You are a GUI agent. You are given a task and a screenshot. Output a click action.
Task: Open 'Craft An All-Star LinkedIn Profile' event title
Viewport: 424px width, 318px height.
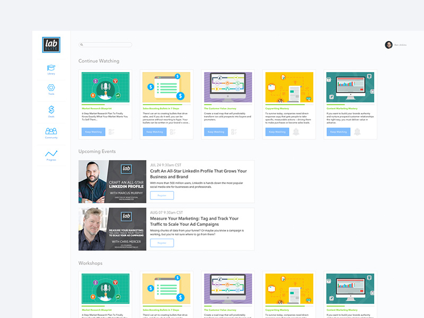198,174
